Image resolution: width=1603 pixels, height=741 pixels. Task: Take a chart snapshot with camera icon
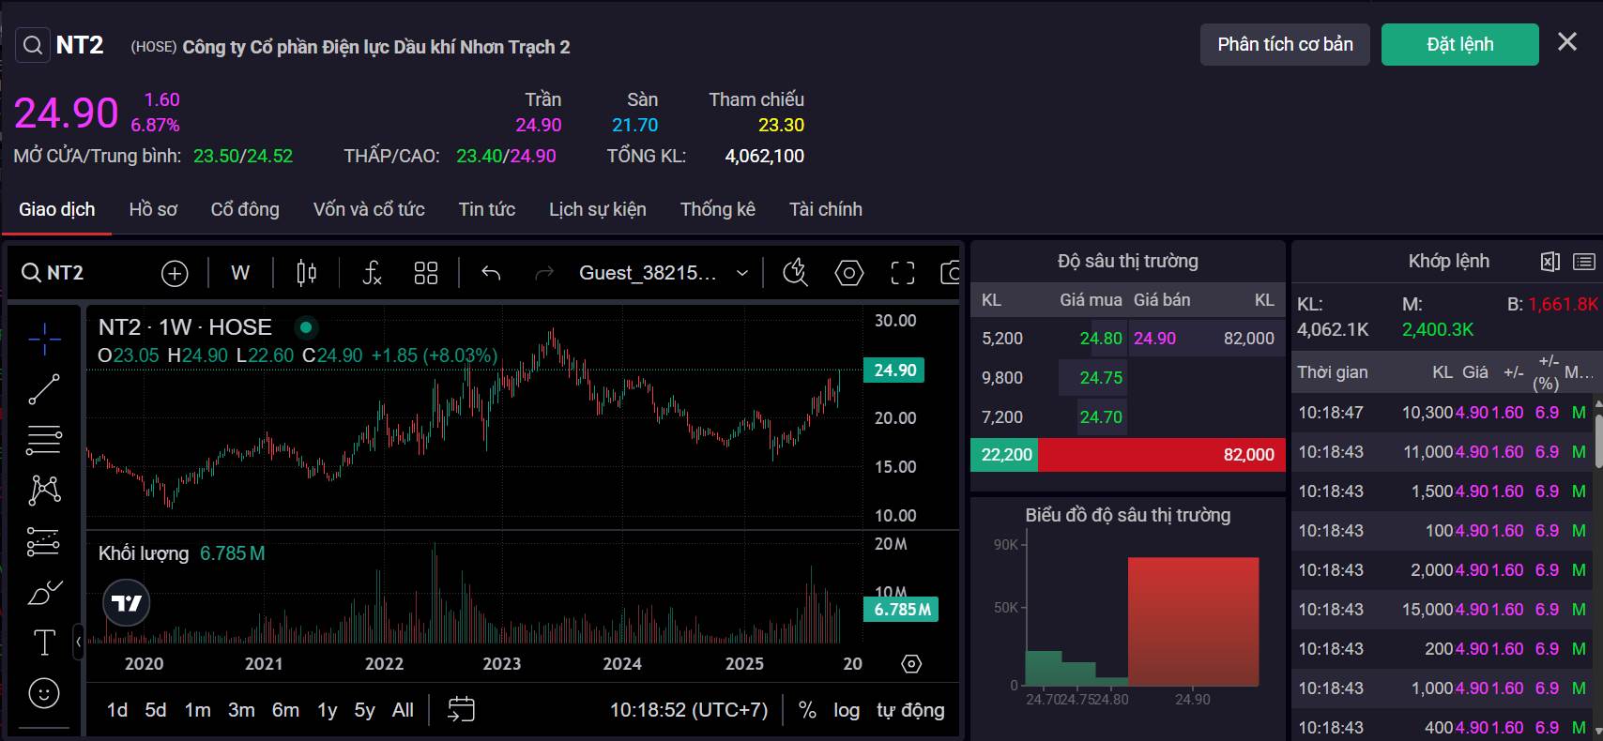click(x=950, y=273)
